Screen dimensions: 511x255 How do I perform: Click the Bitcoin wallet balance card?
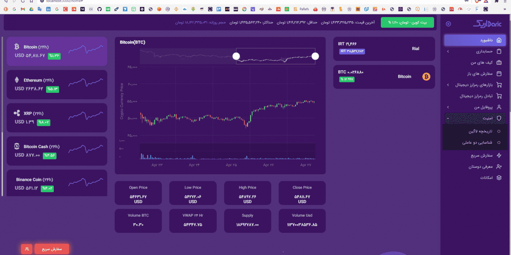pos(384,77)
